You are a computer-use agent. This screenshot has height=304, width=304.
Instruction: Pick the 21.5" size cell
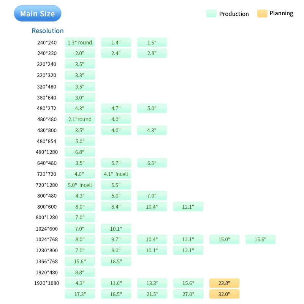pyautogui.click(x=152, y=294)
